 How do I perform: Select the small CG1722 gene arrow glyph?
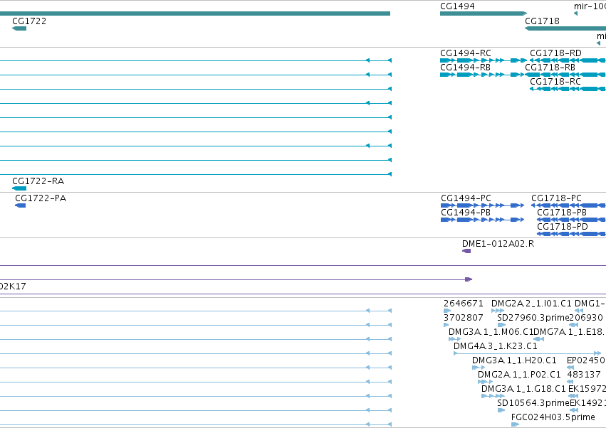[x=19, y=28]
